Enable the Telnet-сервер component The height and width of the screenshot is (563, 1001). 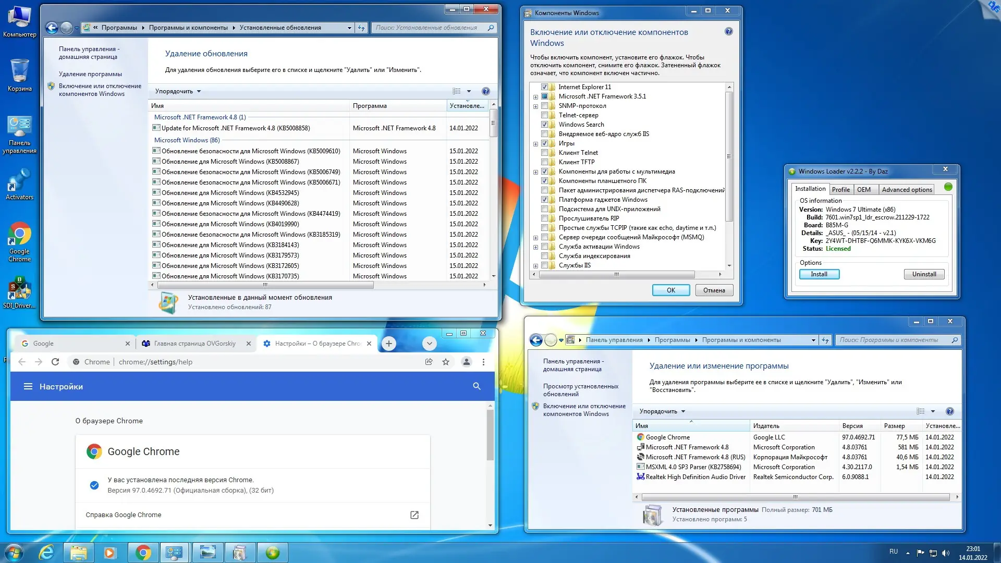(545, 115)
